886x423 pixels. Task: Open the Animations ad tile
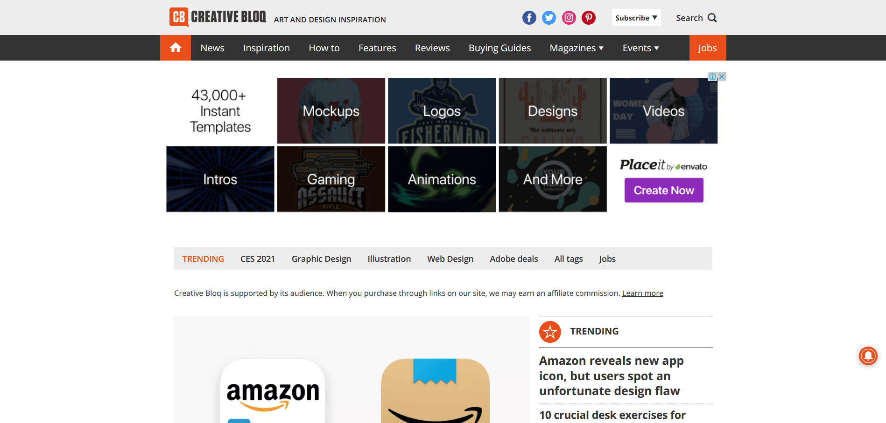442,179
